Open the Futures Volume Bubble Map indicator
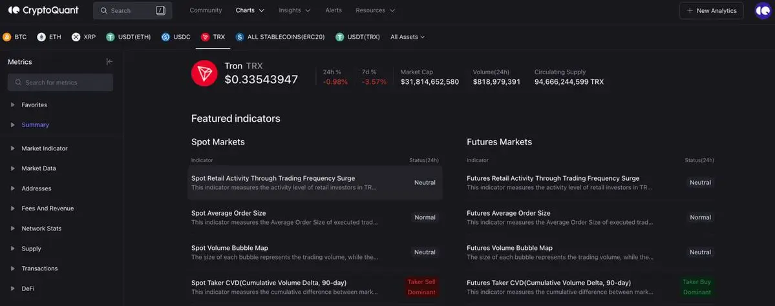775x306 pixels. click(590, 252)
